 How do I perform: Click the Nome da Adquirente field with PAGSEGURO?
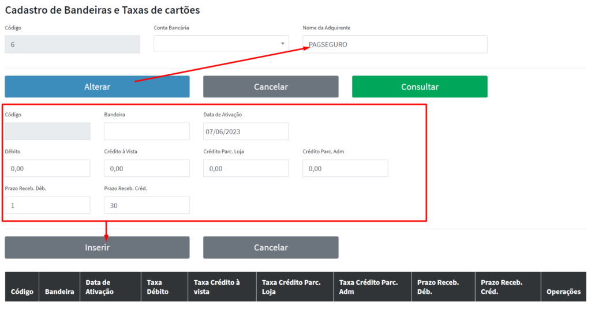tap(395, 44)
